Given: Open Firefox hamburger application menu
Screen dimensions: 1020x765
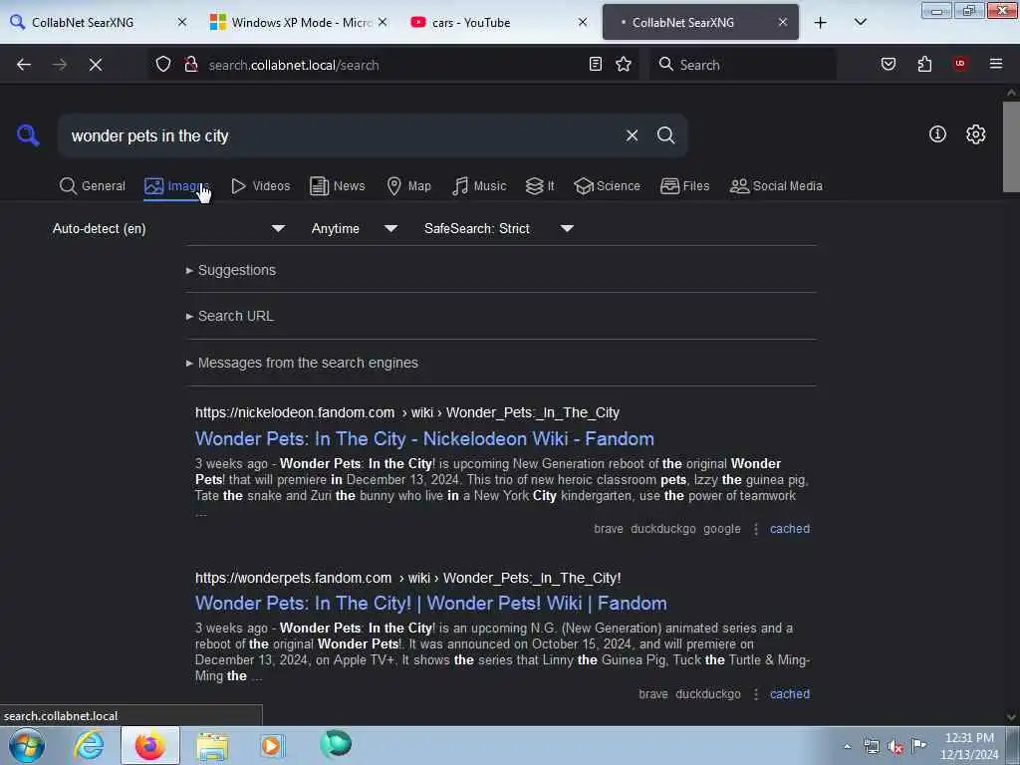Looking at the screenshot, I should pos(995,64).
